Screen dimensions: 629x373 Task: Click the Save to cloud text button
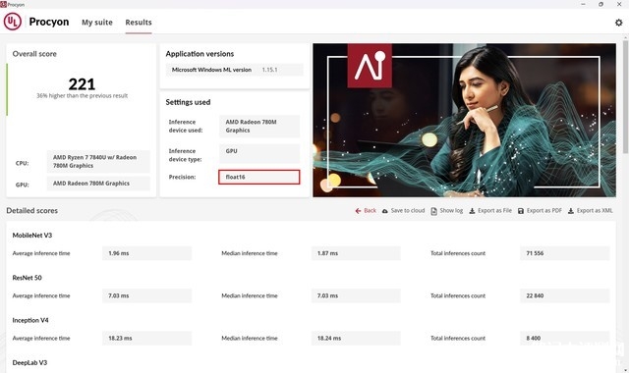point(408,210)
